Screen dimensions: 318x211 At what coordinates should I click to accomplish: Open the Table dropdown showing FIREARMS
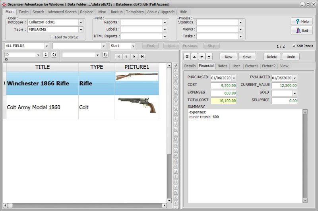click(x=81, y=29)
